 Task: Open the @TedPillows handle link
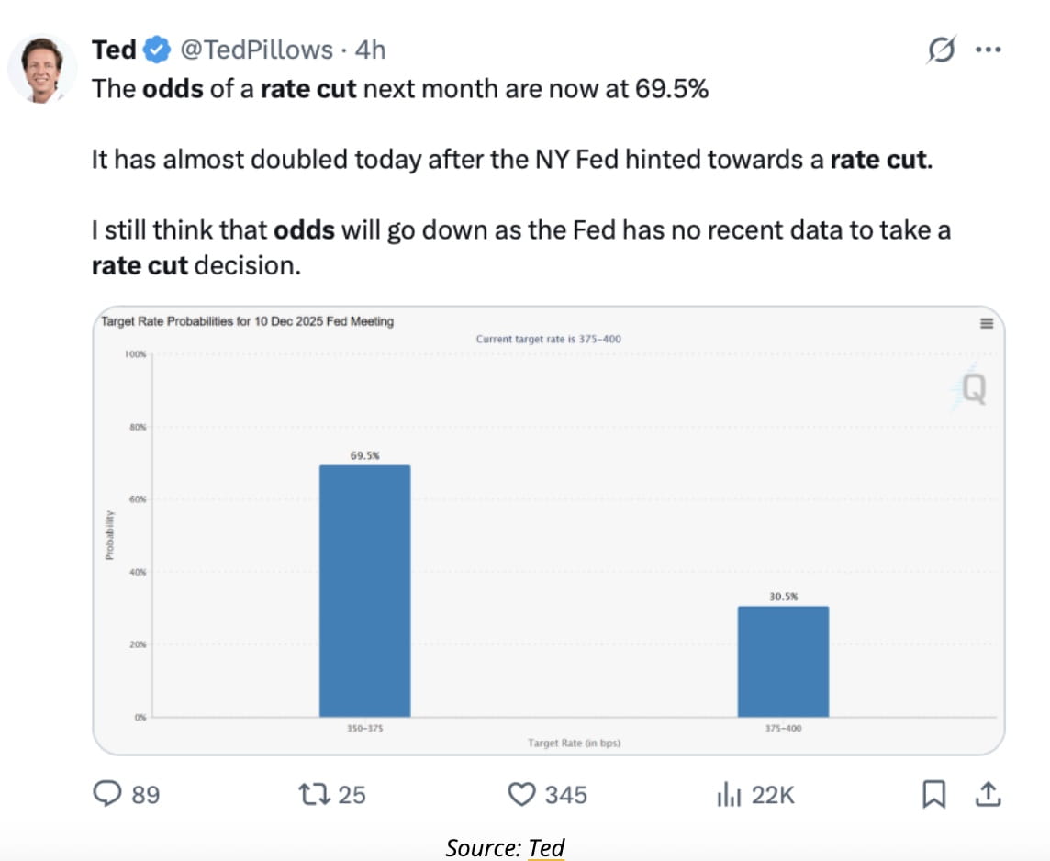(256, 50)
